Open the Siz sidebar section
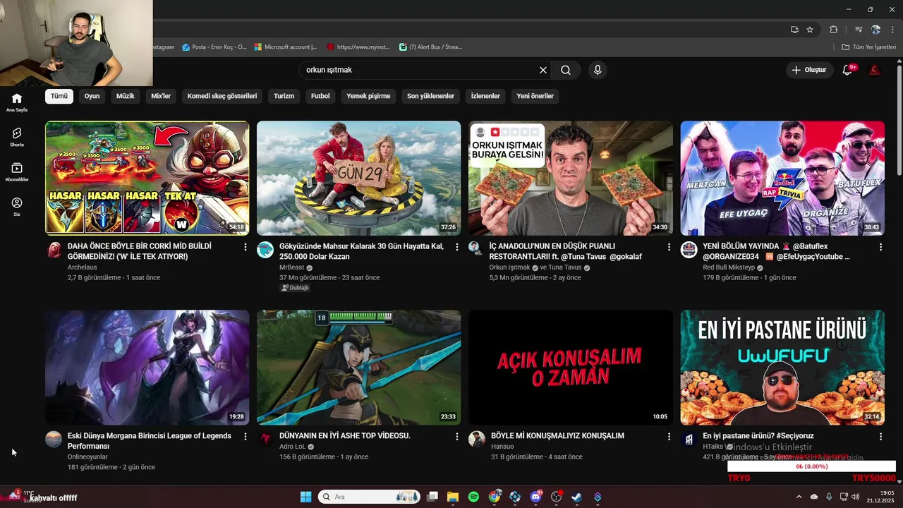 17,206
